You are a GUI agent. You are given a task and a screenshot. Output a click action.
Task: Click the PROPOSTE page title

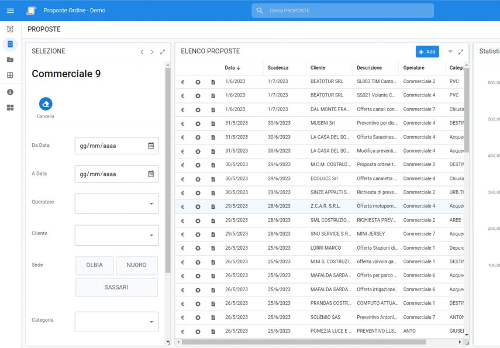click(44, 29)
